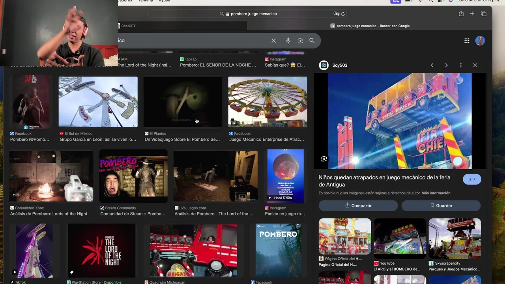Open the Pombero PlayStation creature image
The width and height of the screenshot is (505, 284).
[31, 102]
